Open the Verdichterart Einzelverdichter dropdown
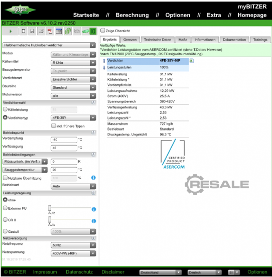This screenshot has height=277, width=272. point(73,79)
